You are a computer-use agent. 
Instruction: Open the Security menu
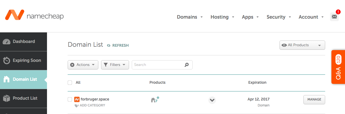point(279,17)
